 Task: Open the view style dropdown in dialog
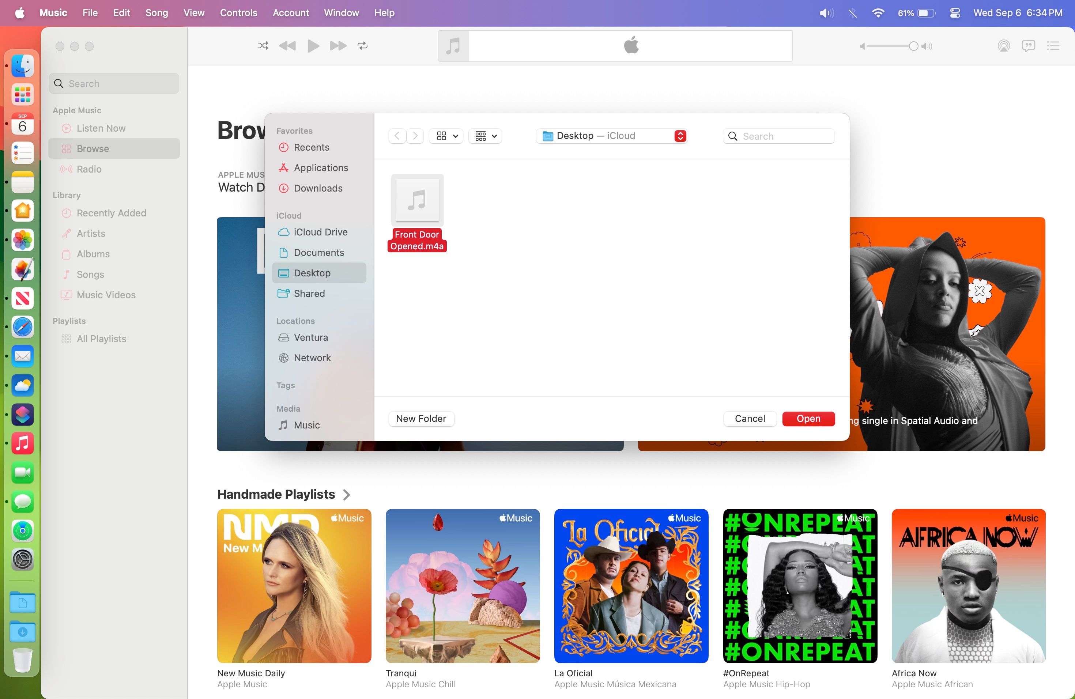click(446, 136)
